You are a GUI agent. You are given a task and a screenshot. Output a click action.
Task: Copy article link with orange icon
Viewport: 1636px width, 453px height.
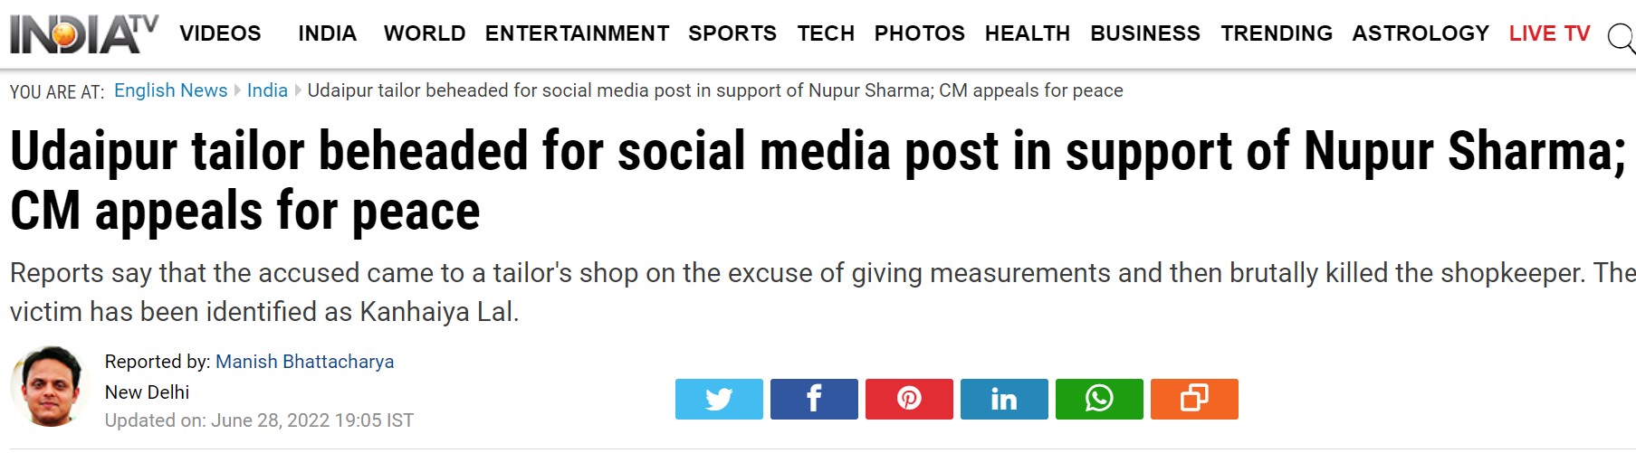pyautogui.click(x=1194, y=399)
